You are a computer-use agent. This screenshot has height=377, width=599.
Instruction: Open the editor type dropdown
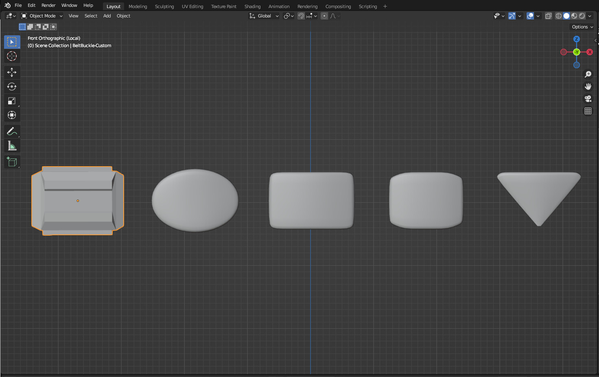click(11, 16)
